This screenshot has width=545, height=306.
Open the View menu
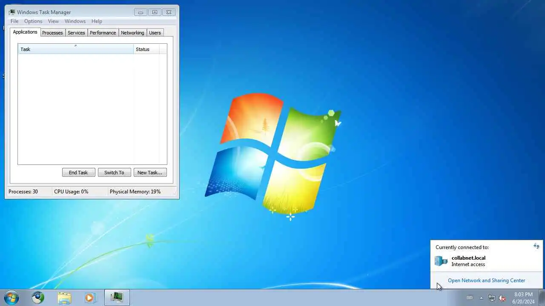pyautogui.click(x=53, y=21)
